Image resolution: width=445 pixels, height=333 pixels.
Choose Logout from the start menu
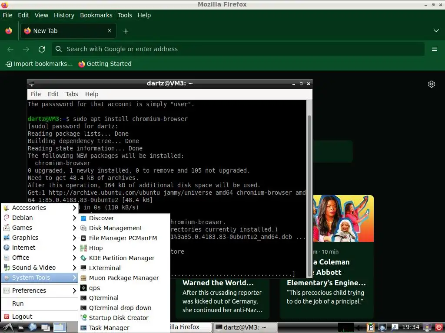coord(40,317)
